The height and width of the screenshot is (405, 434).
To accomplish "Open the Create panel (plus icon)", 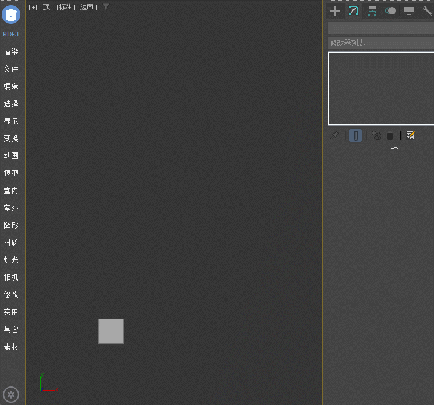I will pos(335,11).
